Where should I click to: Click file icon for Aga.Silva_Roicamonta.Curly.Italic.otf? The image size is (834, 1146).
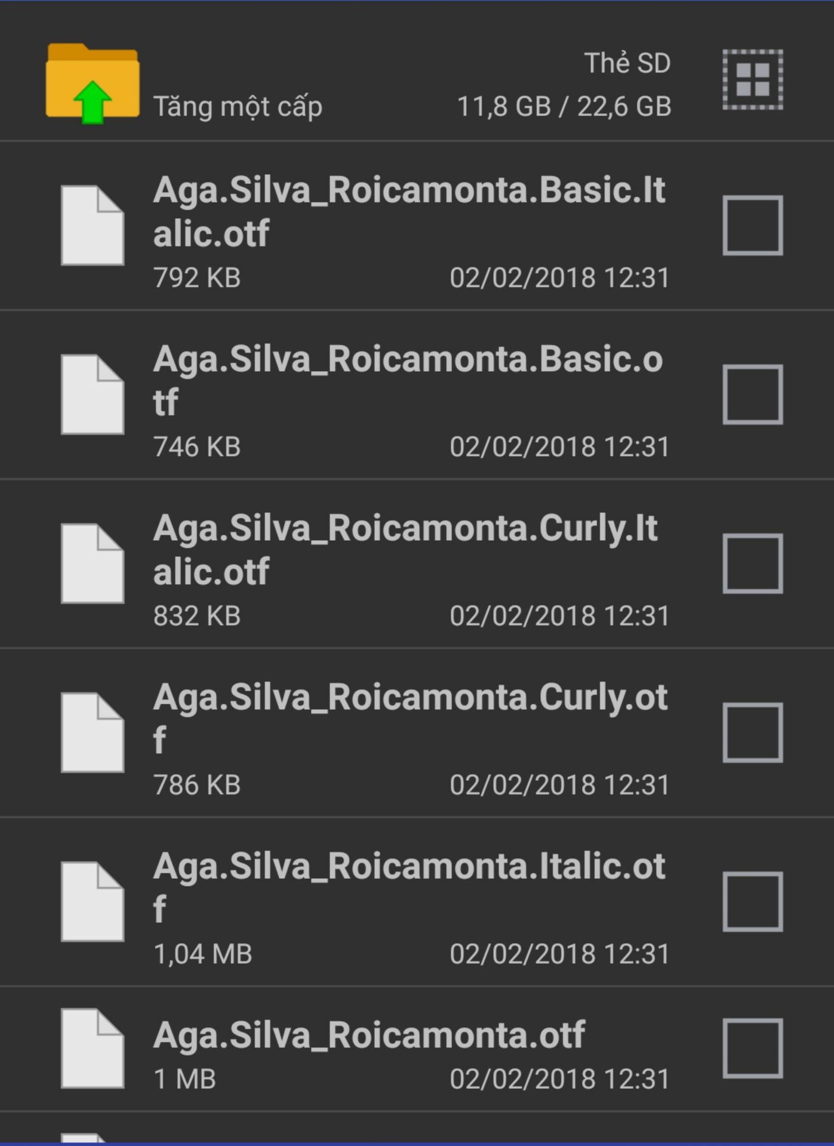click(93, 563)
